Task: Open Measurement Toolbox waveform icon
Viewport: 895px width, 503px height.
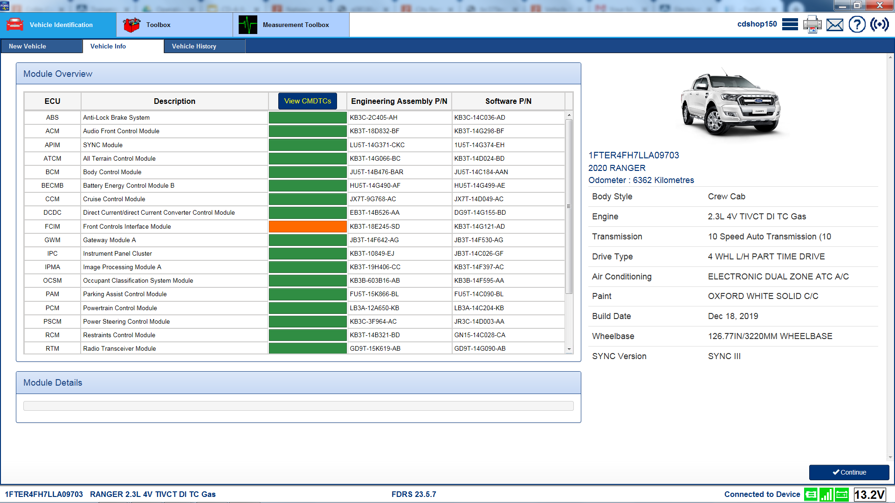Action: pos(248,24)
